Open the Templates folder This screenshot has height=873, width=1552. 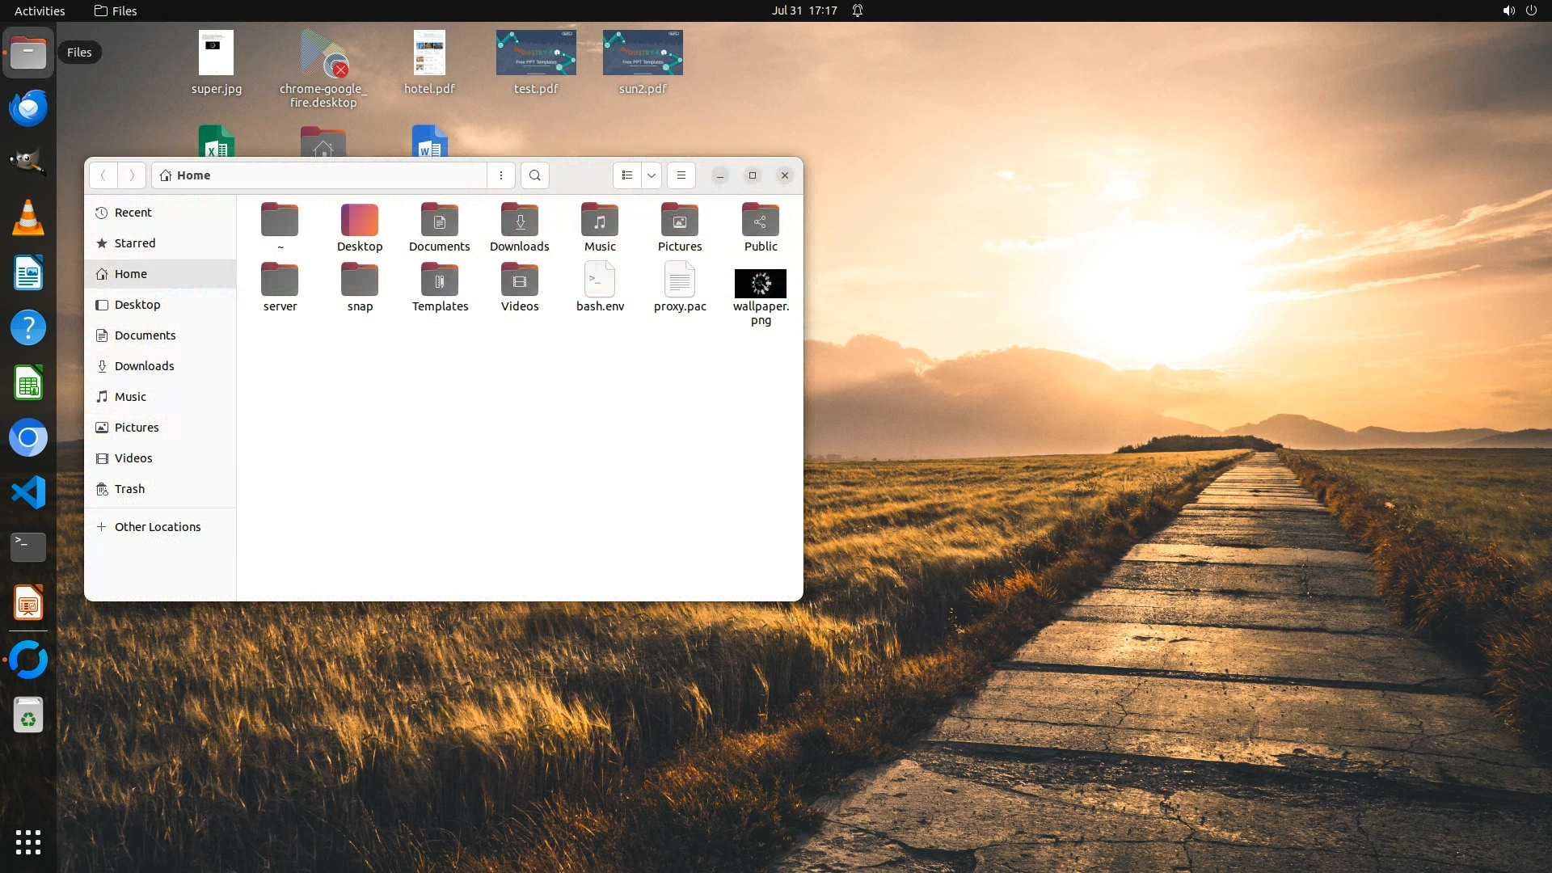440,280
